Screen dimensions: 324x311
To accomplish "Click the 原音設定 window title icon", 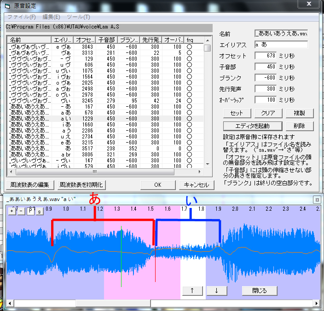I will click(7, 6).
